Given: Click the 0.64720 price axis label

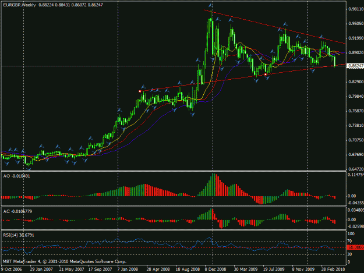Looking at the screenshot, I should pos(356,169).
